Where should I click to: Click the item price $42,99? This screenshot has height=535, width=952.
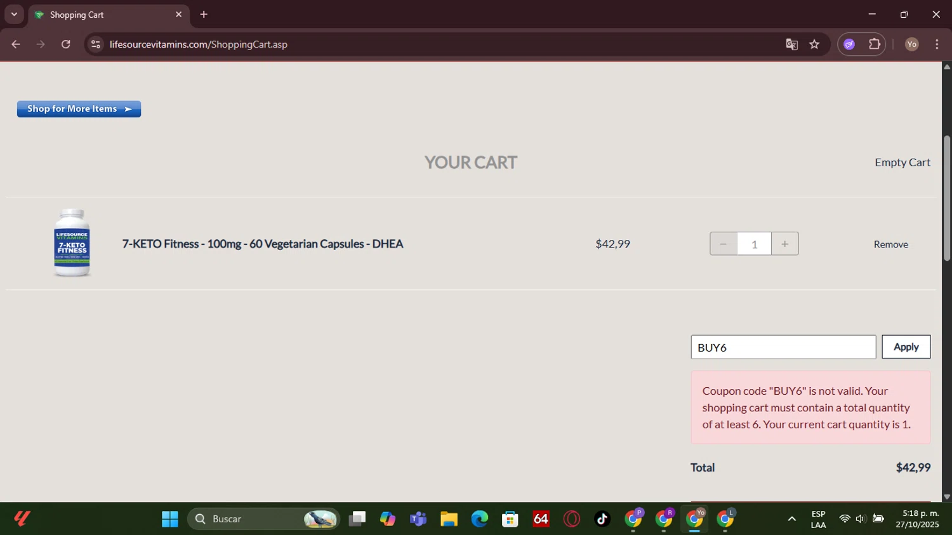612,244
